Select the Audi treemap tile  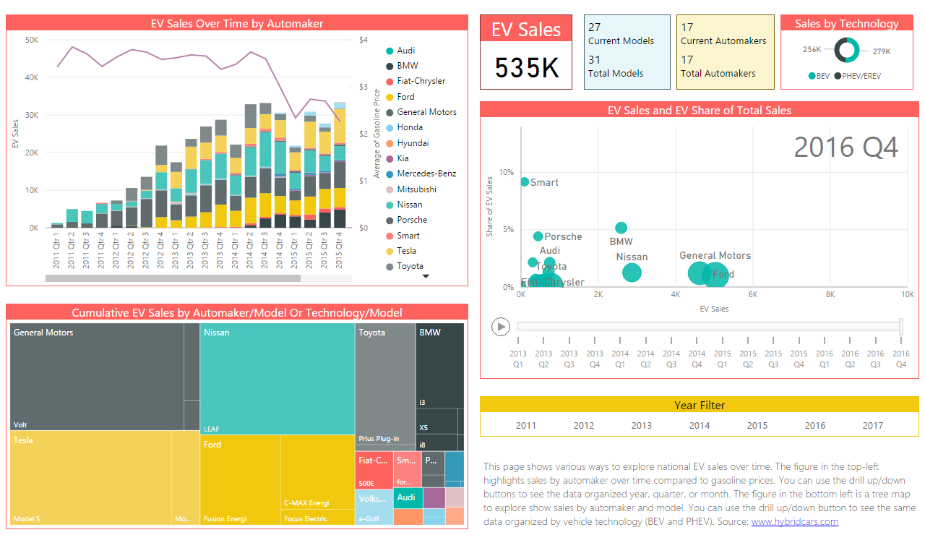pyautogui.click(x=408, y=498)
